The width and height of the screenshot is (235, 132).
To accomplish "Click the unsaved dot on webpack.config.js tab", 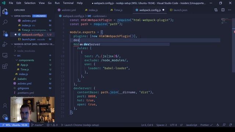I will coord(163,10).
